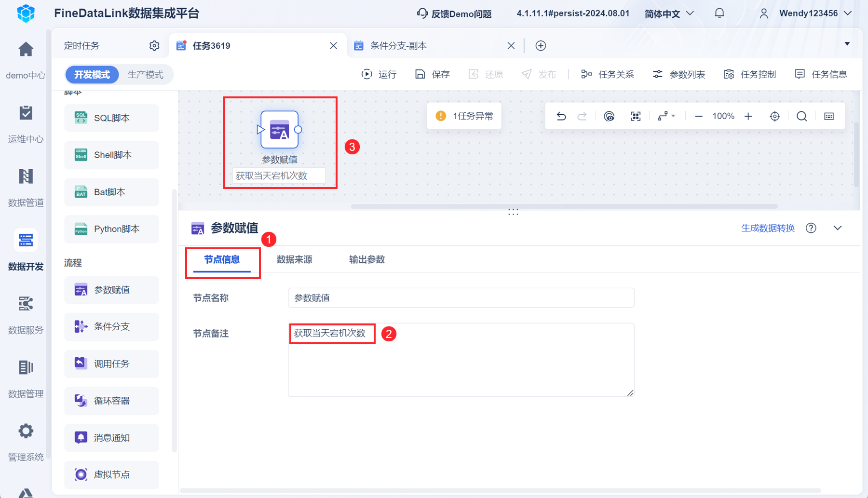The image size is (868, 498).
Task: Click the keyboard shortcuts icon
Action: click(x=829, y=116)
